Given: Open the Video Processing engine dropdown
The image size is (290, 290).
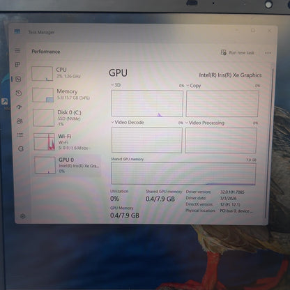Looking at the screenshot, I should click(x=205, y=123).
